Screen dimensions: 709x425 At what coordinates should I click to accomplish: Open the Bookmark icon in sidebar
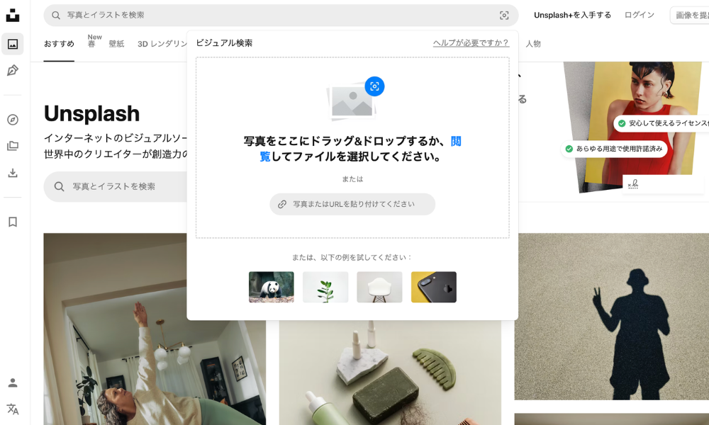click(13, 222)
